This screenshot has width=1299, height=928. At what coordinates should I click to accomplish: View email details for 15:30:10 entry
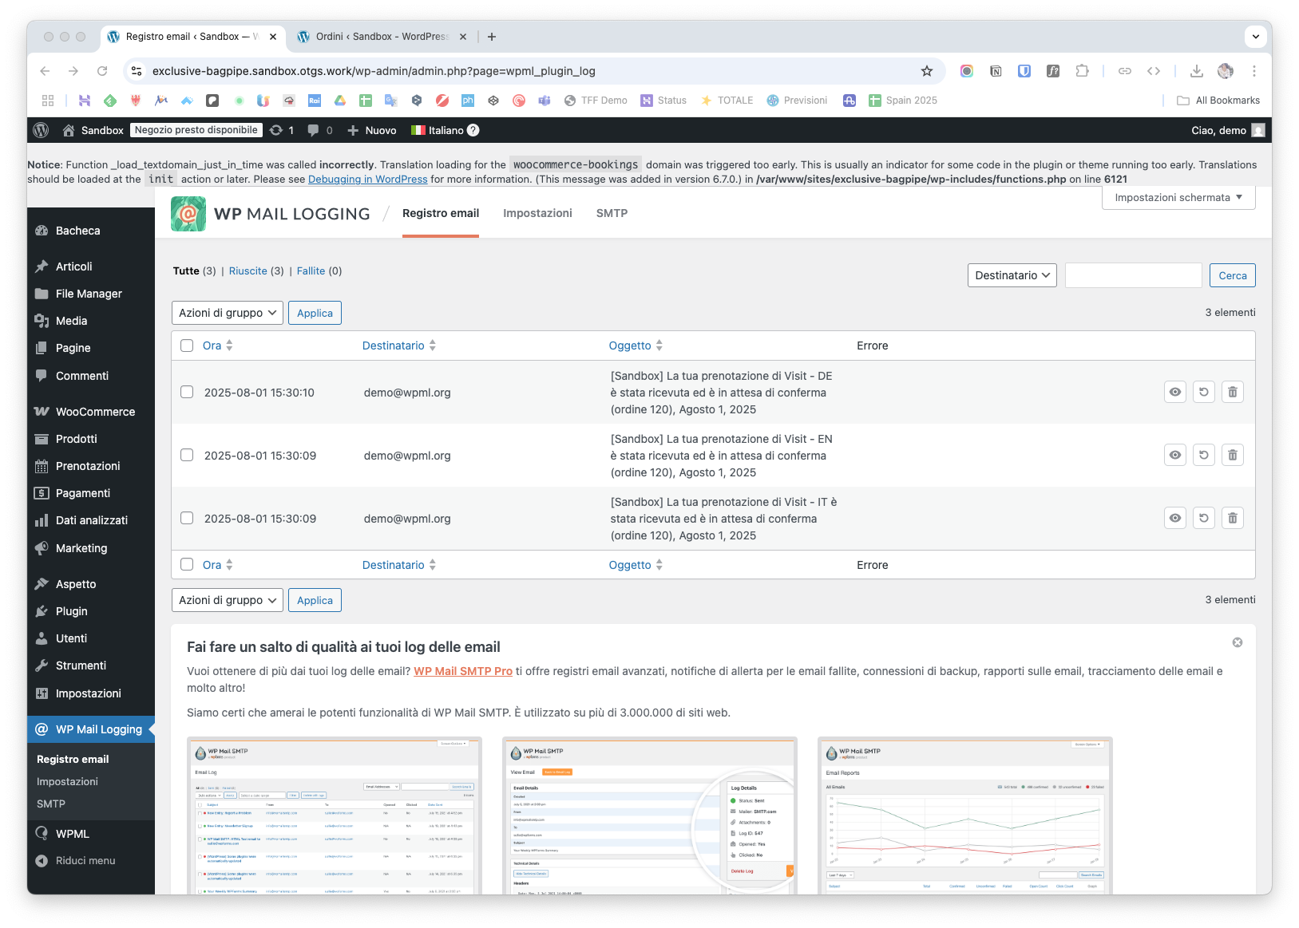click(x=1175, y=392)
